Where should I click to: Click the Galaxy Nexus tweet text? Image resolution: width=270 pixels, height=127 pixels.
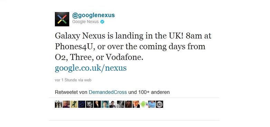pyautogui.click(x=133, y=47)
